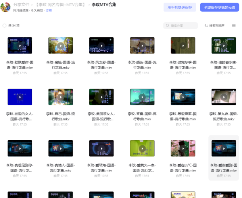The image size is (242, 198).
Task: Focus the 搜索分享 search field
Action: (181, 26)
